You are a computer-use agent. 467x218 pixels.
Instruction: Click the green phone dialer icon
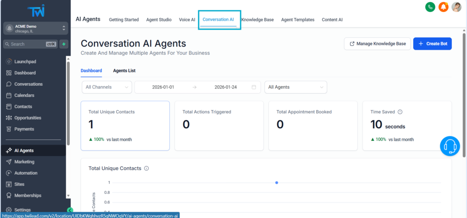(430, 7)
